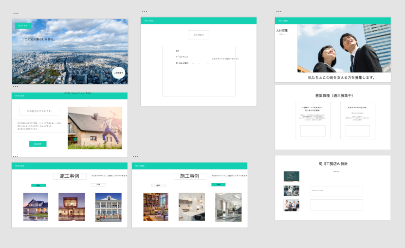Click the empty box in the first job card
This screenshot has width=405, height=248.
click(313, 131)
